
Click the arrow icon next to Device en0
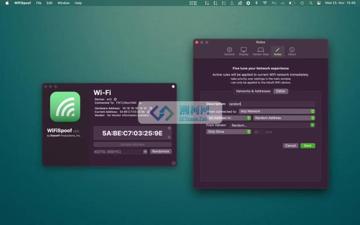(x=115, y=99)
